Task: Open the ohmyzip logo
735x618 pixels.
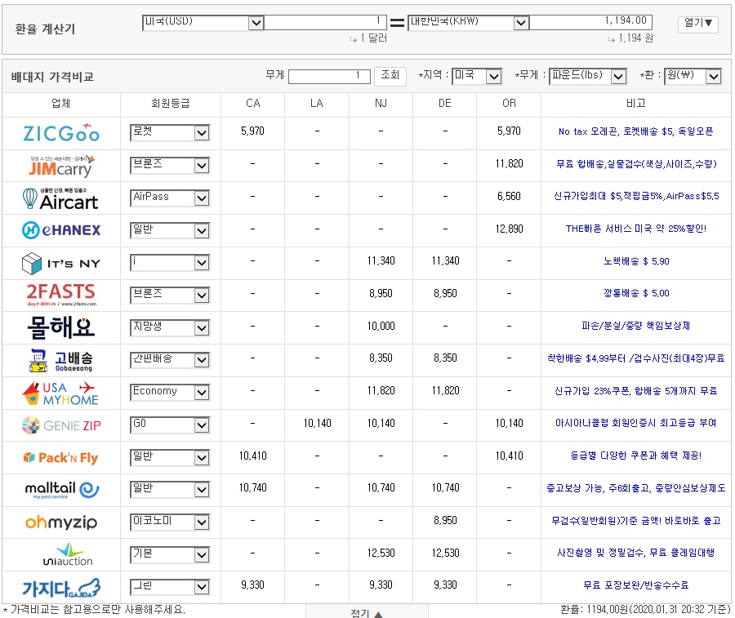Action: [61, 522]
